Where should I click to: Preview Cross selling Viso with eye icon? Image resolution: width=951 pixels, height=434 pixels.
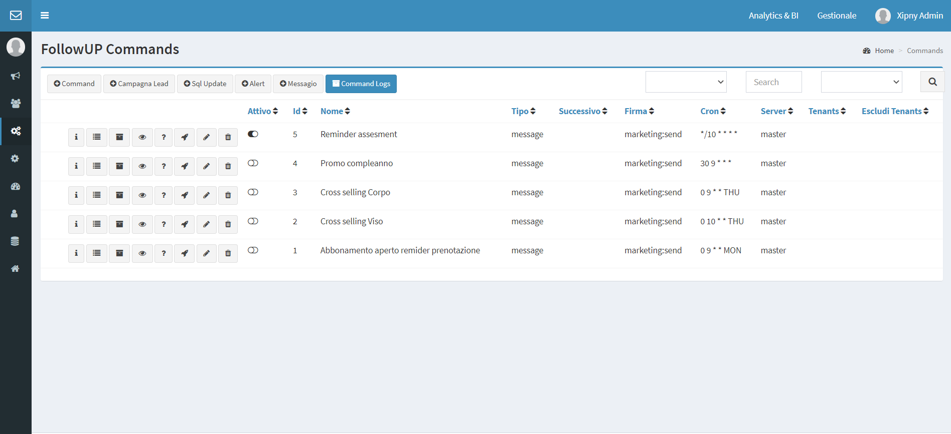142,224
